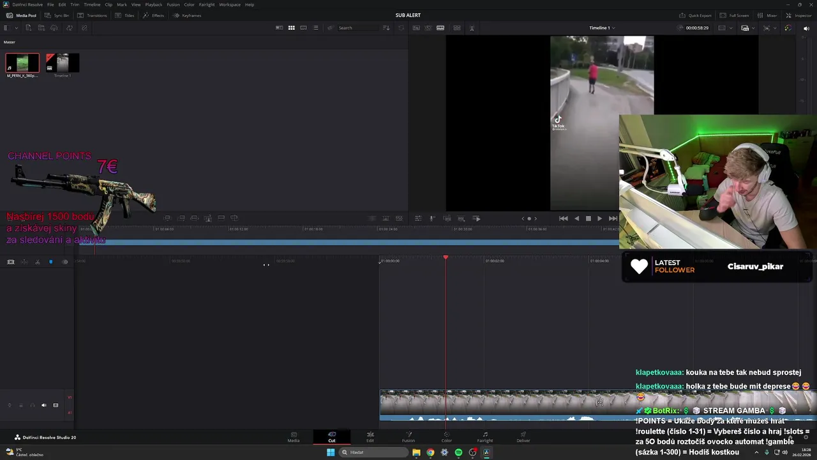Play the timeline forward
The width and height of the screenshot is (817, 460).
point(599,218)
